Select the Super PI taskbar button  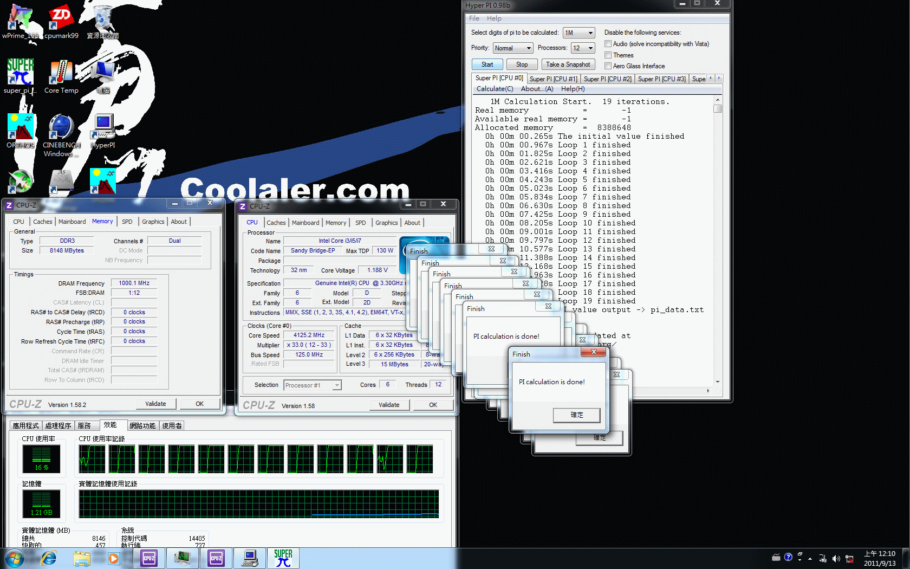coord(283,558)
